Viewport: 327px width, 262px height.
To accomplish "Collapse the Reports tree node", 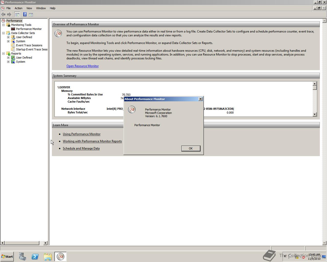I will [x=3, y=53].
